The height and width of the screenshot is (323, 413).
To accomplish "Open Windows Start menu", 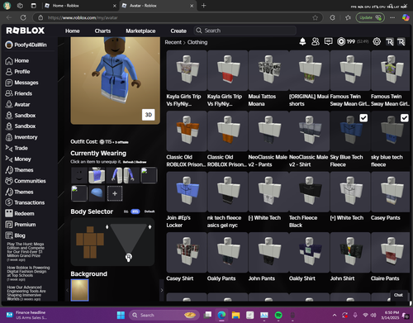I will pos(121,315).
